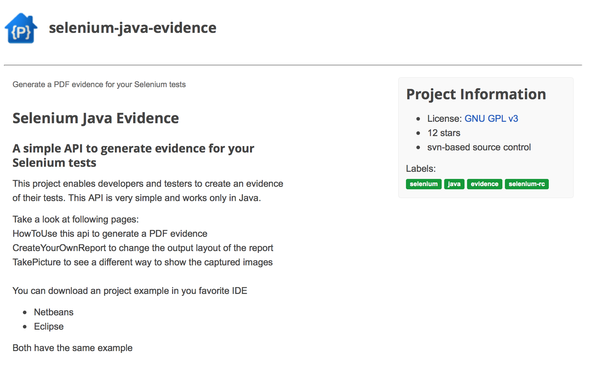This screenshot has height=380, width=597.
Task: Click the blue house emblem beside the title
Action: [x=20, y=27]
